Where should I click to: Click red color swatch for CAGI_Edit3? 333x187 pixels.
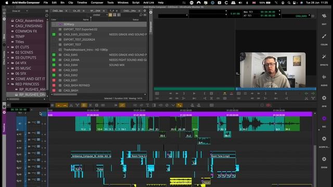[54, 70]
